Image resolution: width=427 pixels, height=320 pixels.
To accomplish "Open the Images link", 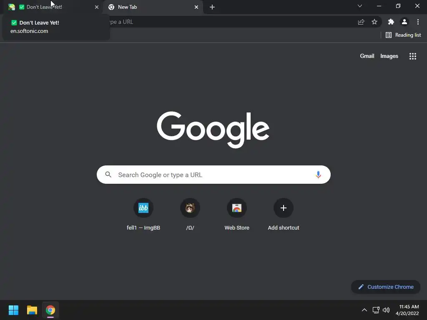I will 389,56.
